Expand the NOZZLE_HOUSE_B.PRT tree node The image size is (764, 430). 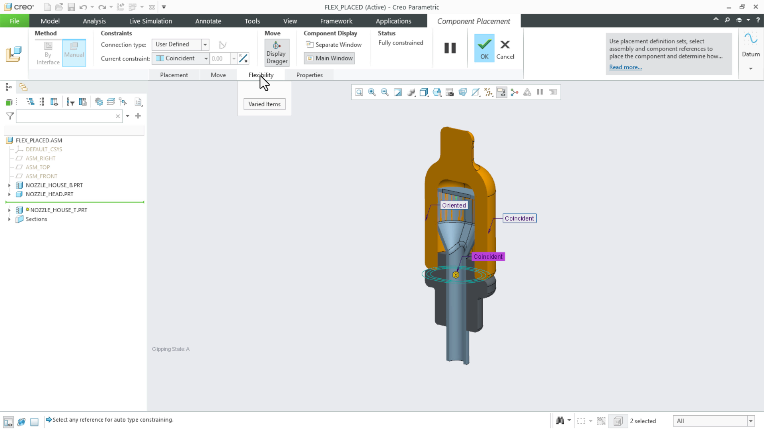tap(9, 185)
